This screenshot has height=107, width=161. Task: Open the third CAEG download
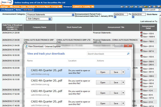tap(103, 93)
